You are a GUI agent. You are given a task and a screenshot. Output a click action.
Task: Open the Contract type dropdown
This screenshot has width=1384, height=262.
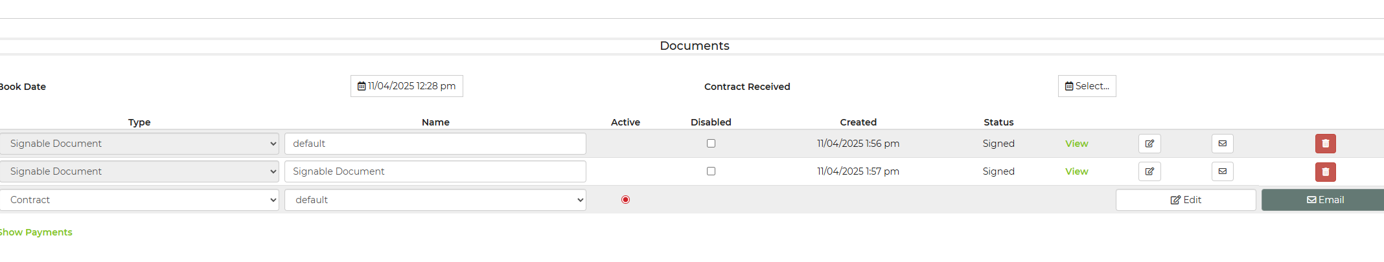pos(139,200)
